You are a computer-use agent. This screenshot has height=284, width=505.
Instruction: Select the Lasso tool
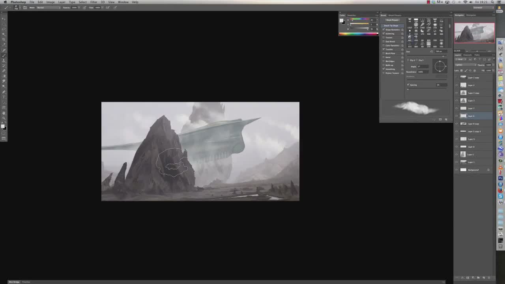pyautogui.click(x=4, y=29)
